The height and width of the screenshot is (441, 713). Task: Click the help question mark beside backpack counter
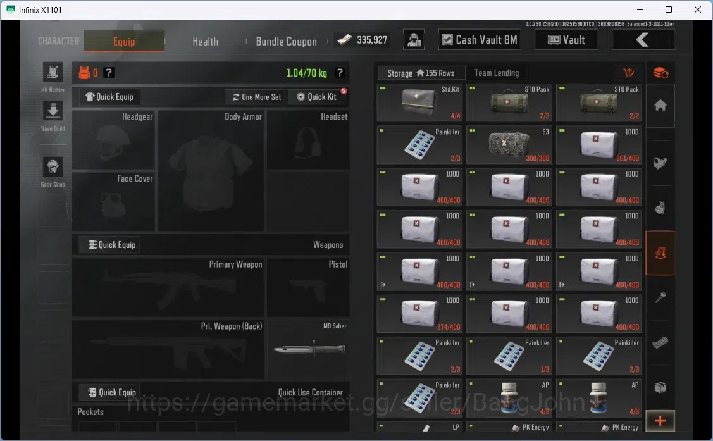coord(108,73)
